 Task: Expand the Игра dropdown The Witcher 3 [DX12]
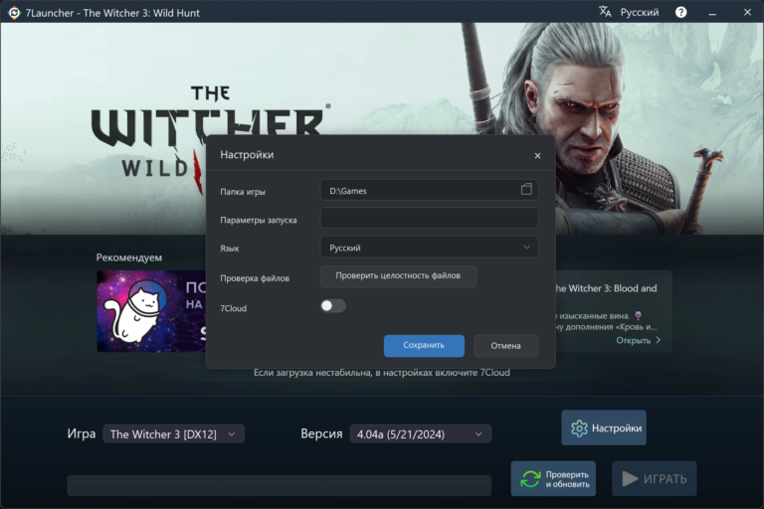click(x=173, y=434)
